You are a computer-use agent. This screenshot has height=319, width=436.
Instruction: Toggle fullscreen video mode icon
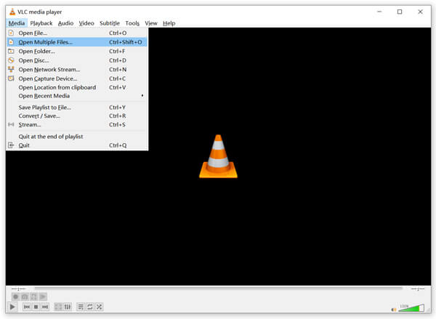[58, 307]
